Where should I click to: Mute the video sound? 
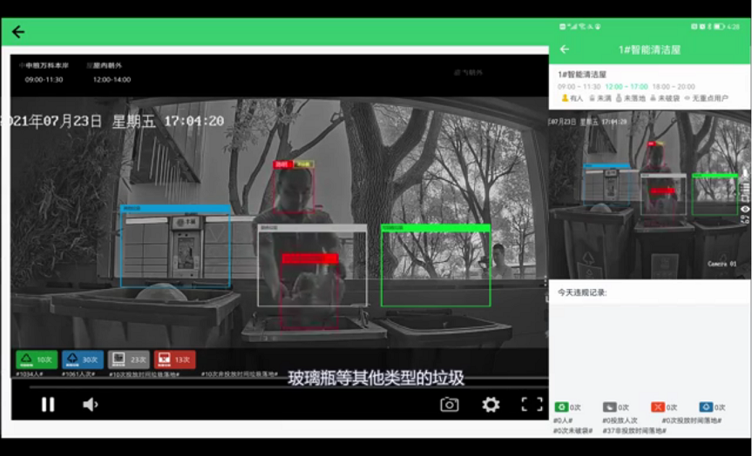click(90, 405)
